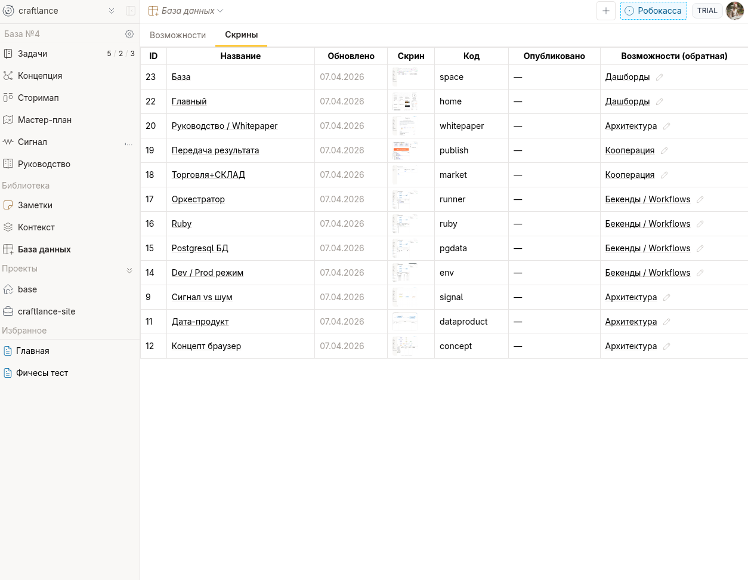Collapse the sidebar panel icon
The width and height of the screenshot is (748, 580).
pos(130,11)
